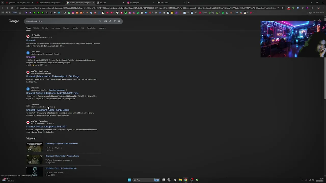Open Khanzab - Makmum Dailymotion result
326x183 pixels.
[48, 110]
